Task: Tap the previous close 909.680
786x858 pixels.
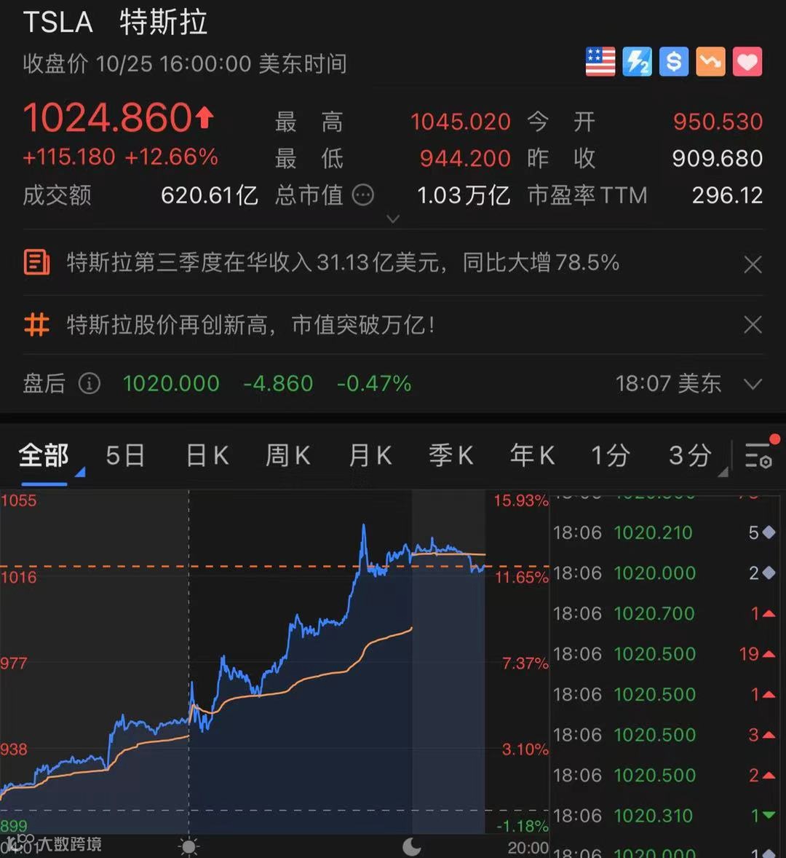Action: click(717, 158)
